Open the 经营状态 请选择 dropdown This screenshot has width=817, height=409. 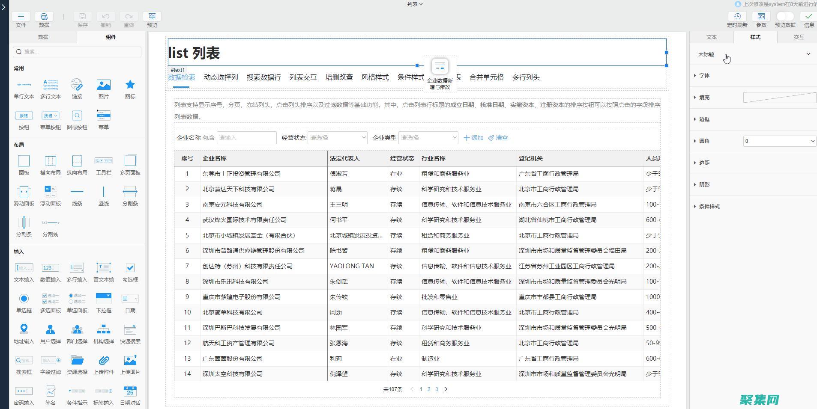[337, 138]
